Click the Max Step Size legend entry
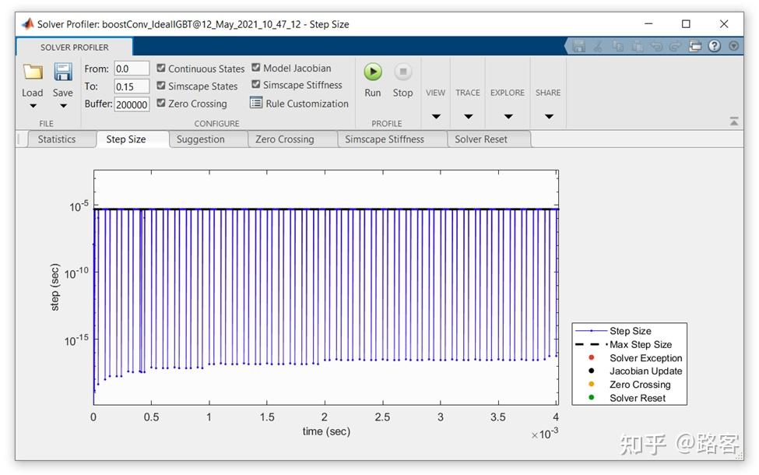Viewport: 759px width, 475px height. tap(640, 344)
